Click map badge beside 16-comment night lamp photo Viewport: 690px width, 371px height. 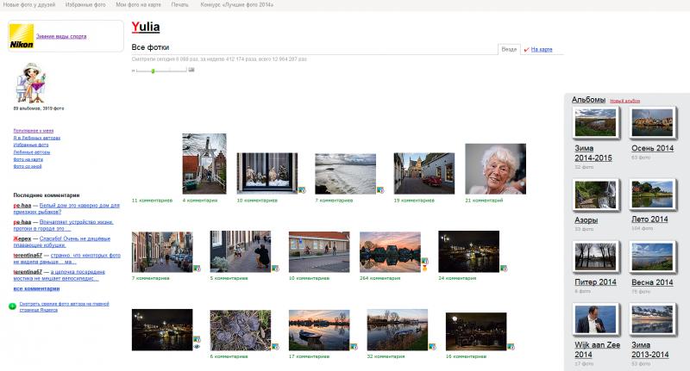pos(511,347)
